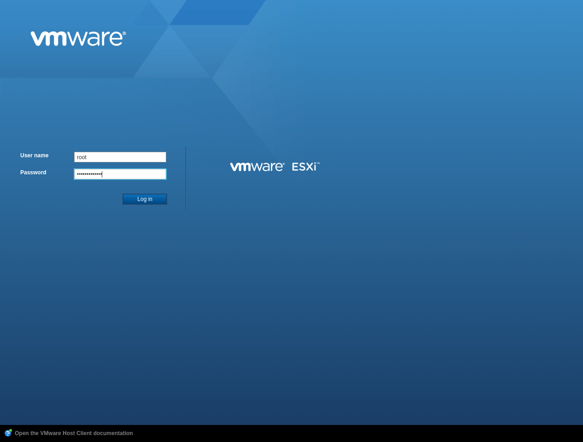Click the Password label

tap(33, 172)
